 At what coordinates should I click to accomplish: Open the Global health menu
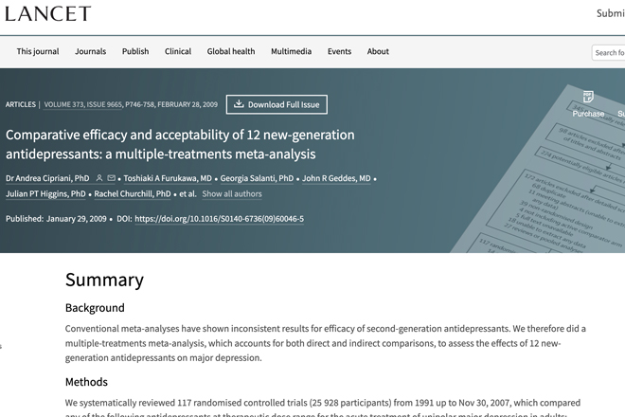click(231, 51)
